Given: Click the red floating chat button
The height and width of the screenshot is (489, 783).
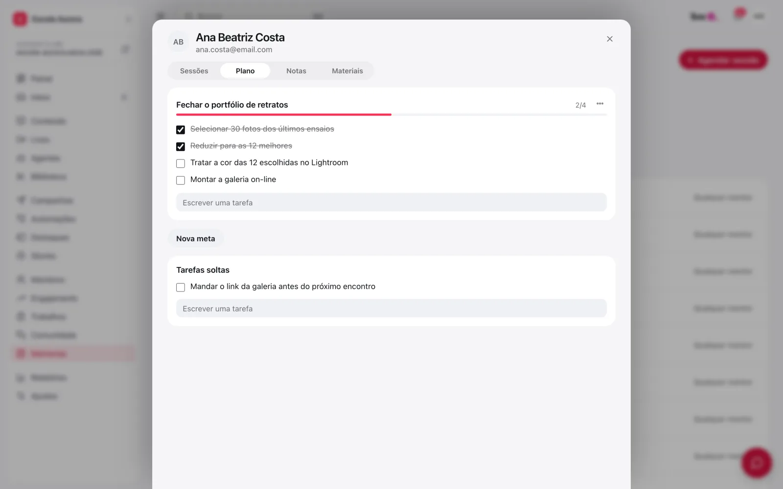Looking at the screenshot, I should [757, 463].
